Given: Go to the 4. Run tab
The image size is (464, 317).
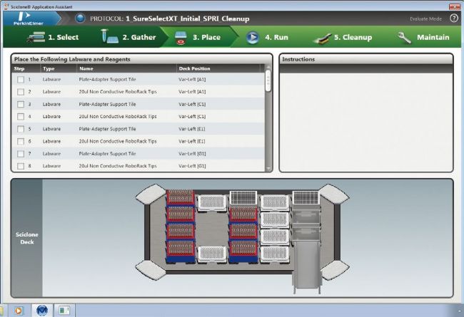Looking at the screenshot, I should click(x=276, y=37).
